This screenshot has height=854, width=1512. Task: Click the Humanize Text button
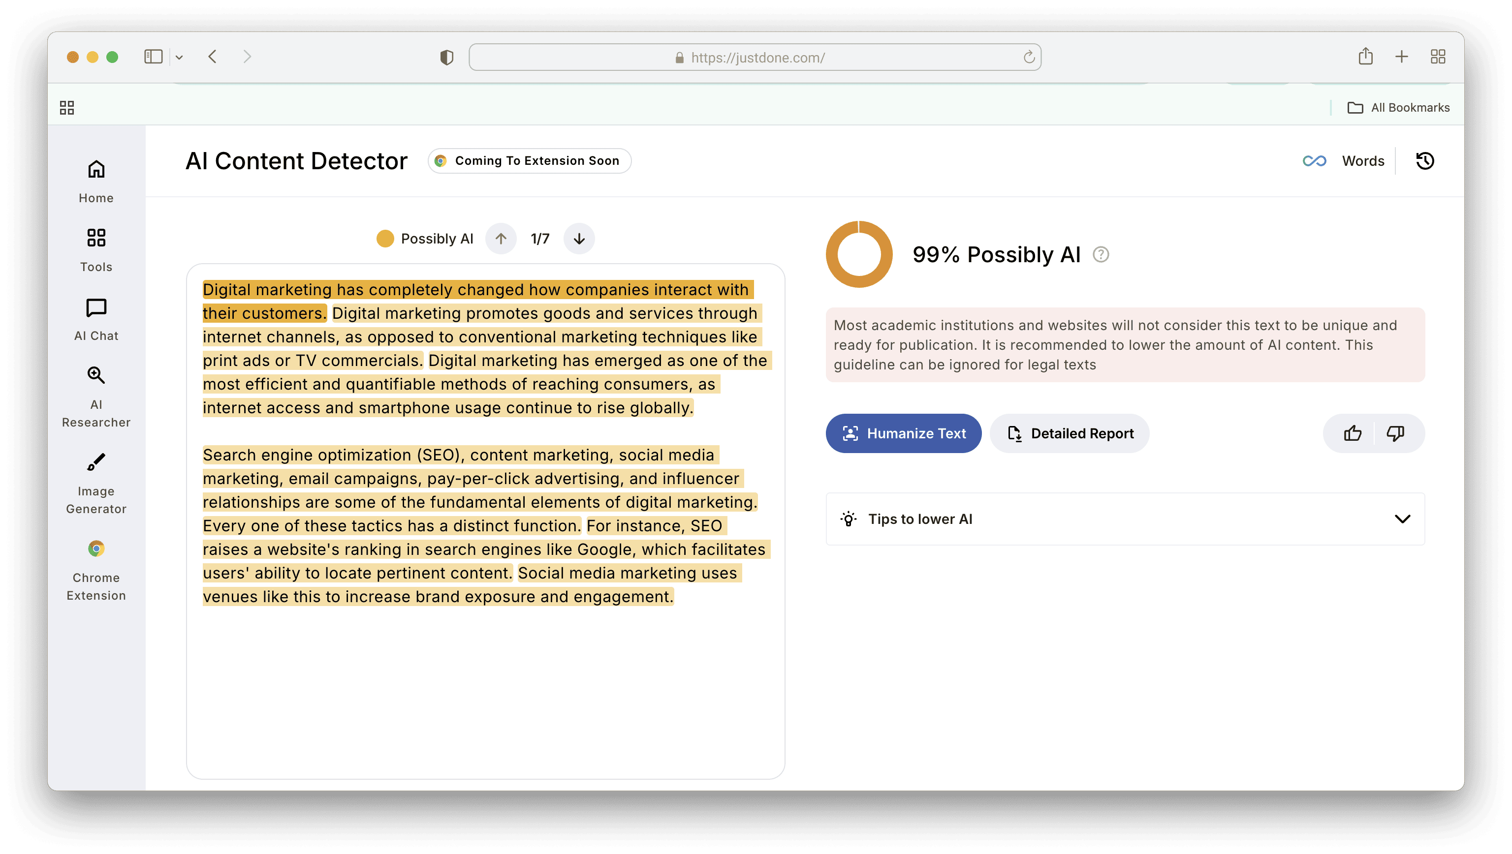tap(903, 433)
